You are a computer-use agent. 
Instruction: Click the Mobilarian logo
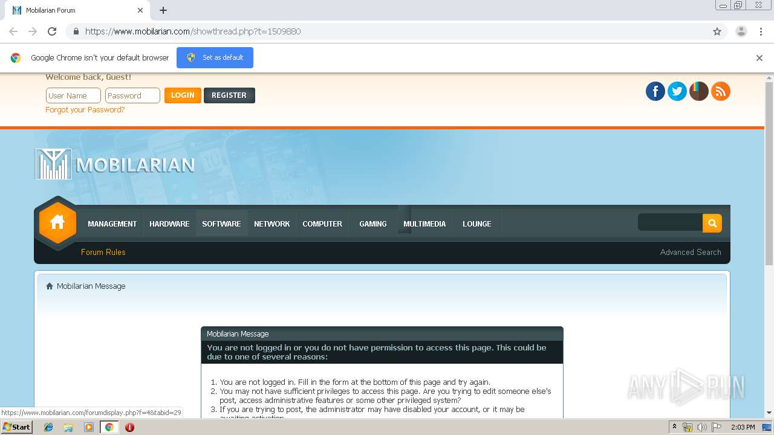[115, 164]
